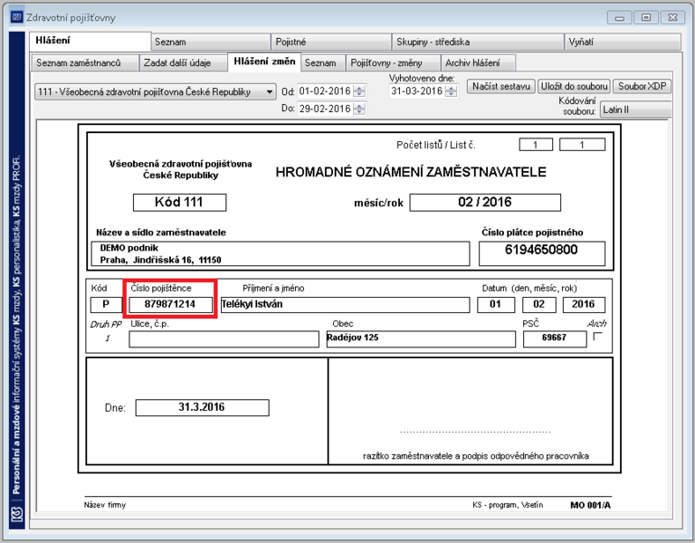Click the Obec field Radějov 125
This screenshot has width=695, height=543.
pyautogui.click(x=421, y=338)
